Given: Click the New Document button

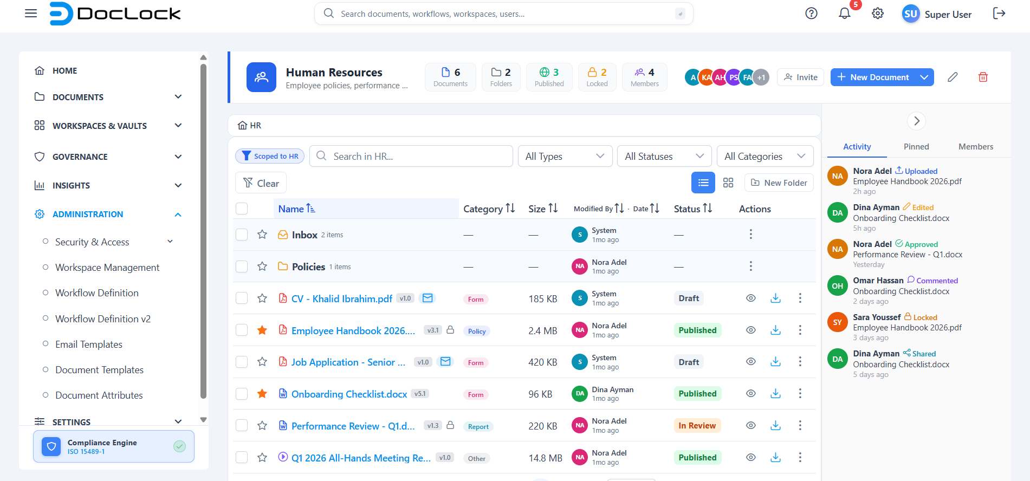Looking at the screenshot, I should (873, 77).
